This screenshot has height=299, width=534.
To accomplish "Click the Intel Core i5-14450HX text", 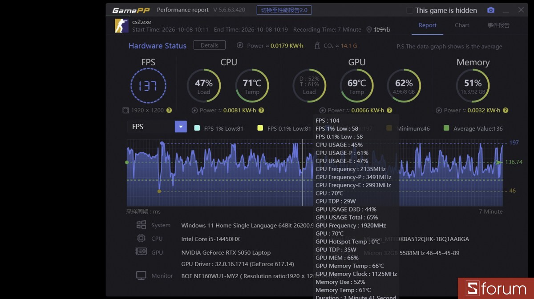I will click(x=210, y=239).
